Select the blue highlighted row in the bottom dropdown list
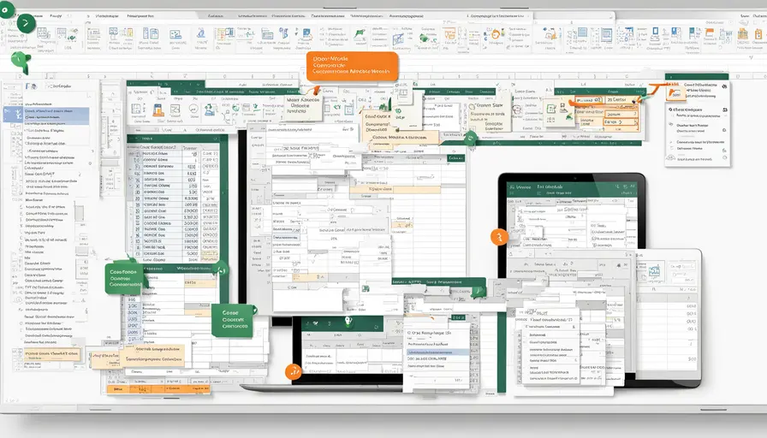Image resolution: width=767 pixels, height=438 pixels. pyautogui.click(x=438, y=352)
